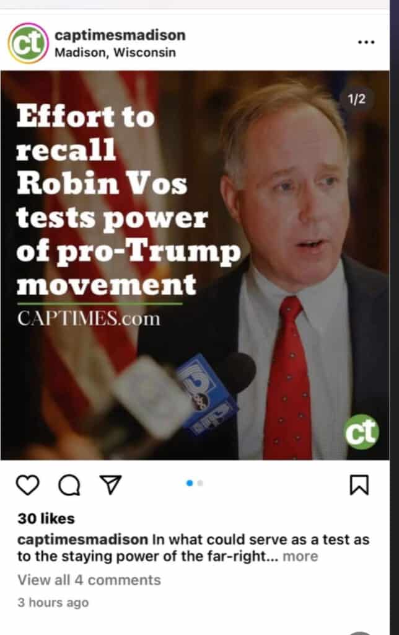Open the three-dot more options menu

pos(366,42)
